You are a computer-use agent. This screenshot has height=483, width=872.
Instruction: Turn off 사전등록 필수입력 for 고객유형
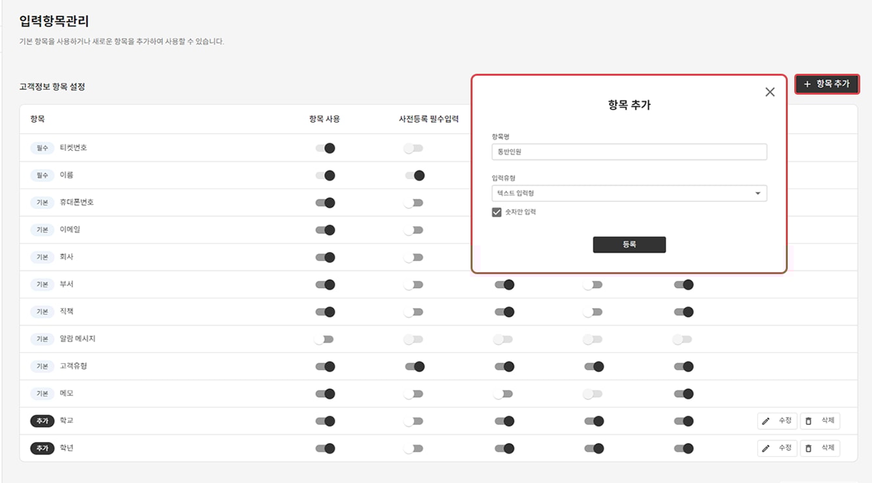[414, 367]
